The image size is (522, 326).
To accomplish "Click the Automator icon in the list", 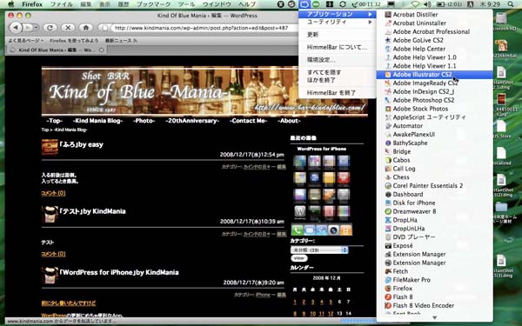I will point(388,126).
